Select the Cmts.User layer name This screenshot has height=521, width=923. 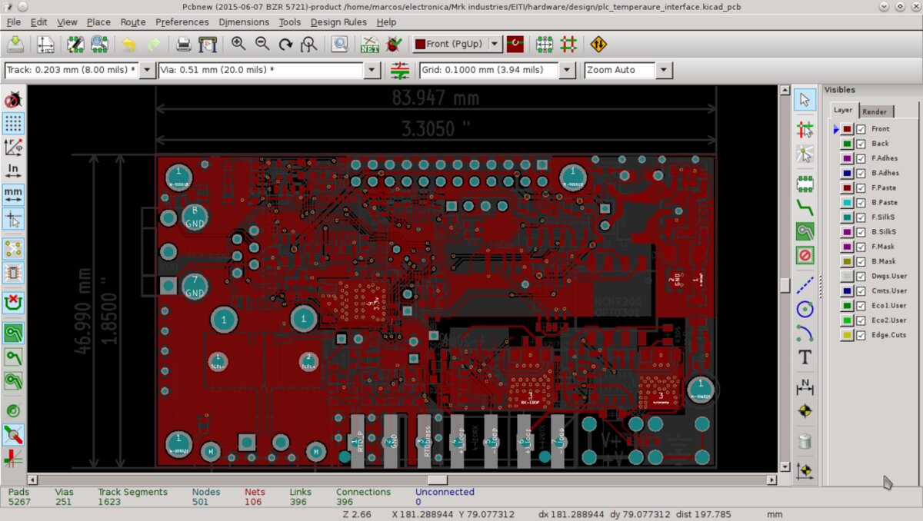888,290
